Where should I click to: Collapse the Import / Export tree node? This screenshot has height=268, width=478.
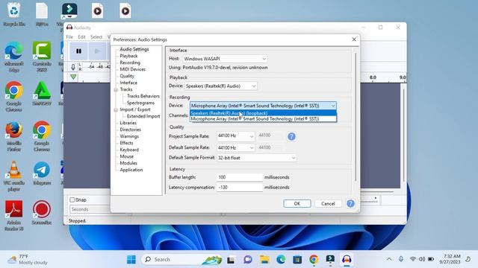(x=116, y=109)
